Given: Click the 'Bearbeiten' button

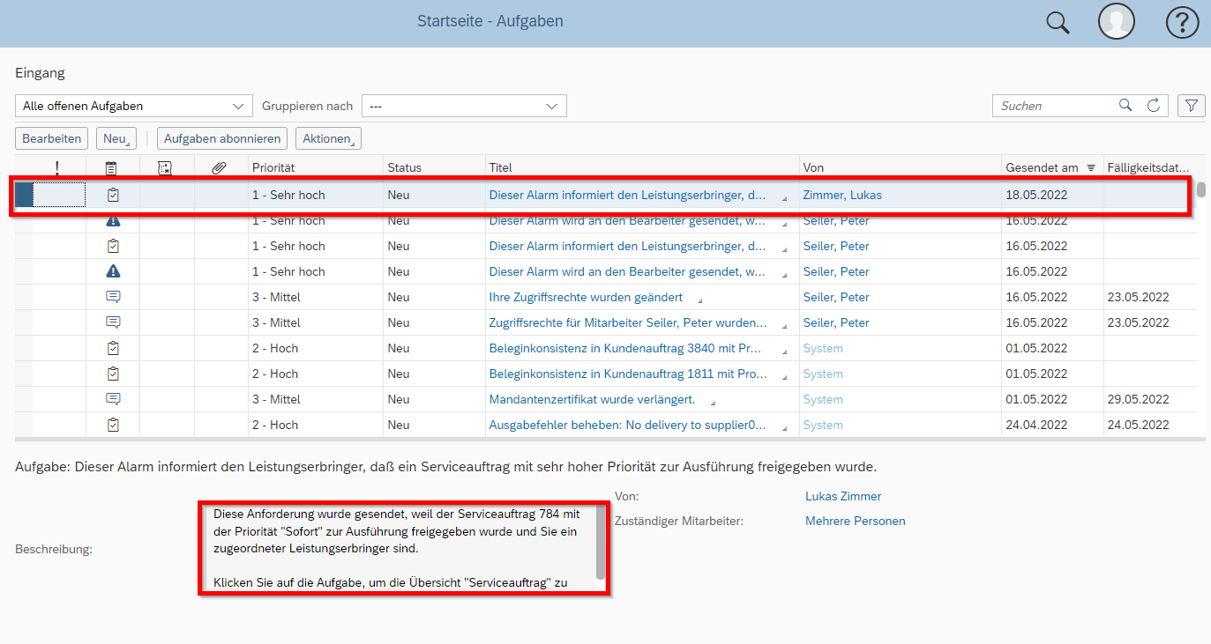Looking at the screenshot, I should pos(52,138).
